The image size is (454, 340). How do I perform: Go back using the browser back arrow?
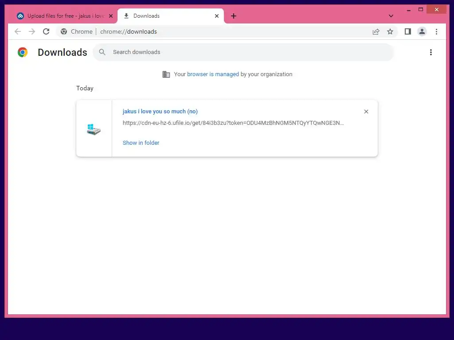[18, 31]
